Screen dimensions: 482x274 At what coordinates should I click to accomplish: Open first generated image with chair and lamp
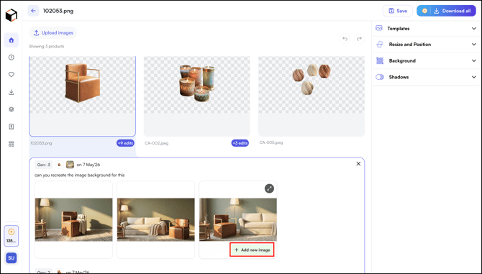[x=74, y=219]
